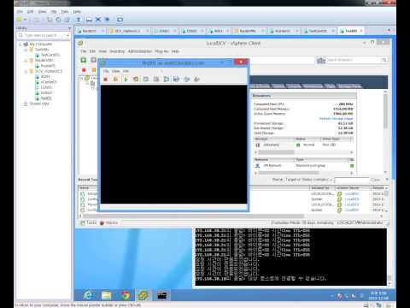This screenshot has height=308, width=410.
Task: Open the Workstation Tabs menu
Action: (65, 12)
